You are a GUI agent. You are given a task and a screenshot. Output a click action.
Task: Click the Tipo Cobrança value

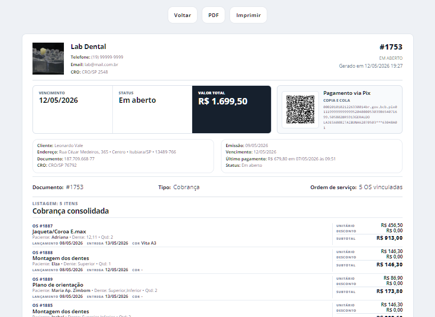click(186, 187)
